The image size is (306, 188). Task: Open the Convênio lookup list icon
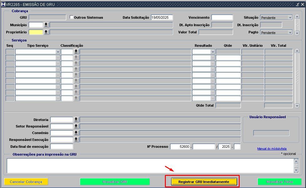(76, 133)
